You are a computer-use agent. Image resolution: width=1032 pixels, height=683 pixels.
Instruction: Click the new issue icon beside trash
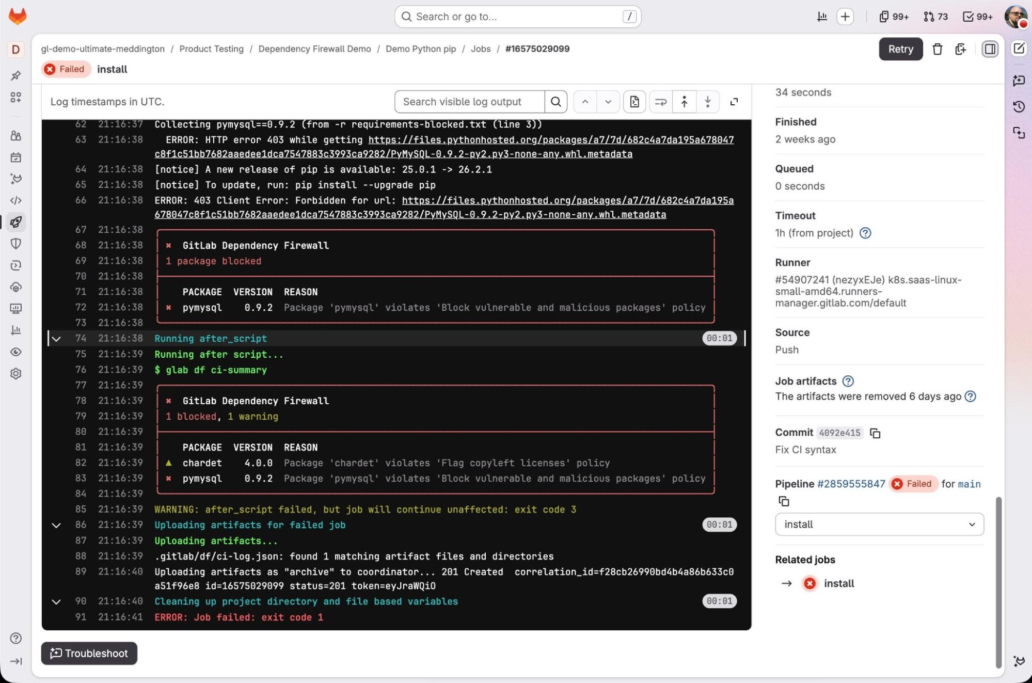pyautogui.click(x=960, y=49)
